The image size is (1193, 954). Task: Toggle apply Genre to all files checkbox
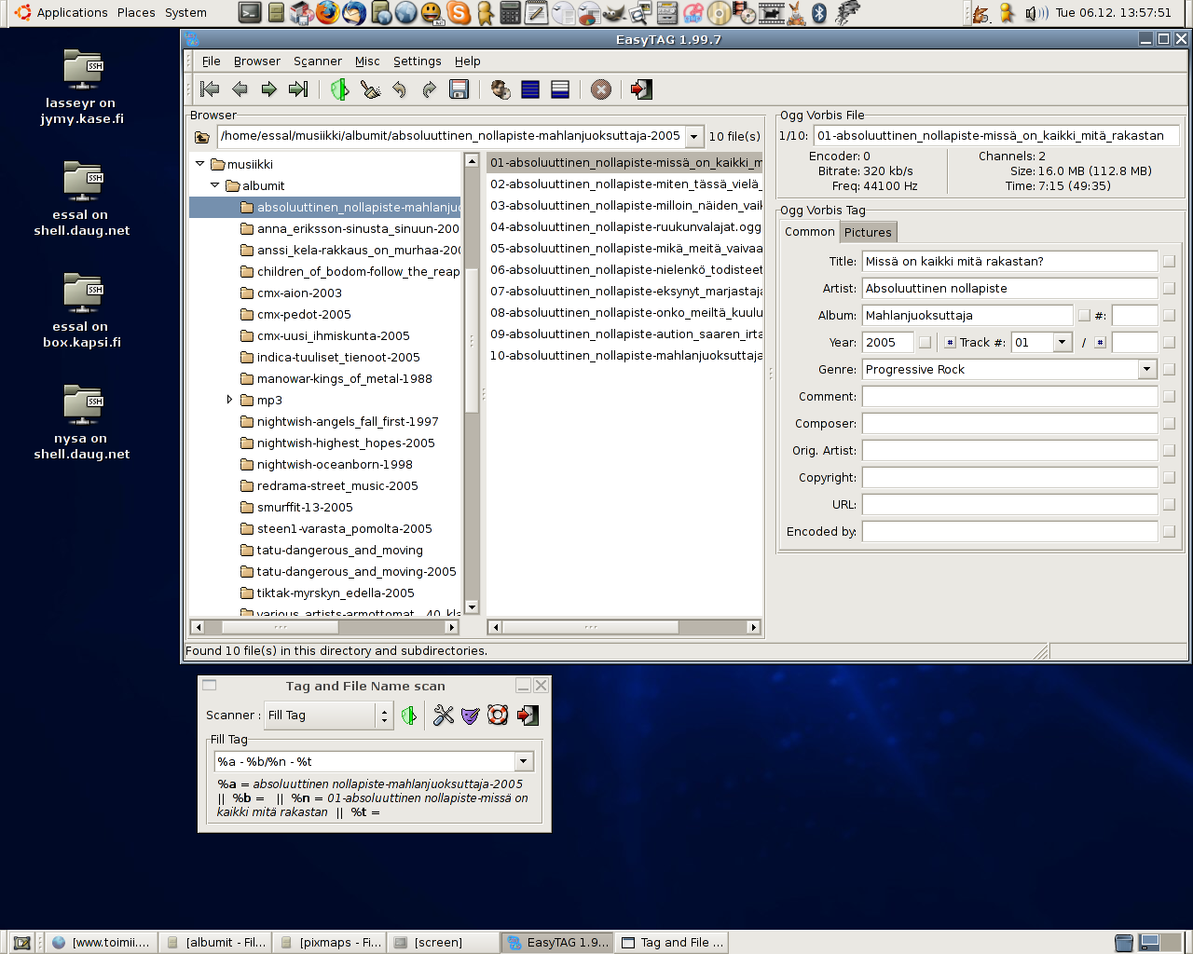(1169, 370)
